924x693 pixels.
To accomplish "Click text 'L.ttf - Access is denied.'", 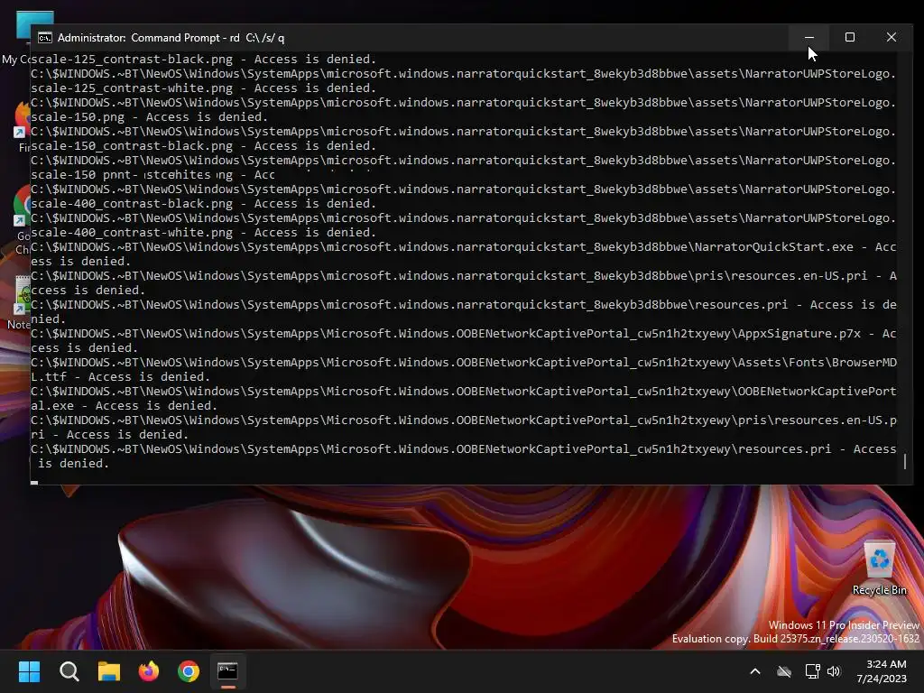I will tap(120, 377).
